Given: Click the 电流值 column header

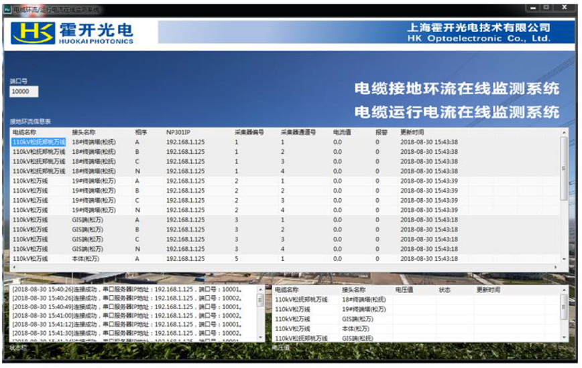Looking at the screenshot, I should coord(342,132).
